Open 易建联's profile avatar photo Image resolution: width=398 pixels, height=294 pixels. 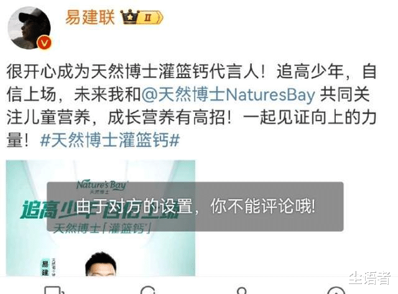pyautogui.click(x=29, y=27)
